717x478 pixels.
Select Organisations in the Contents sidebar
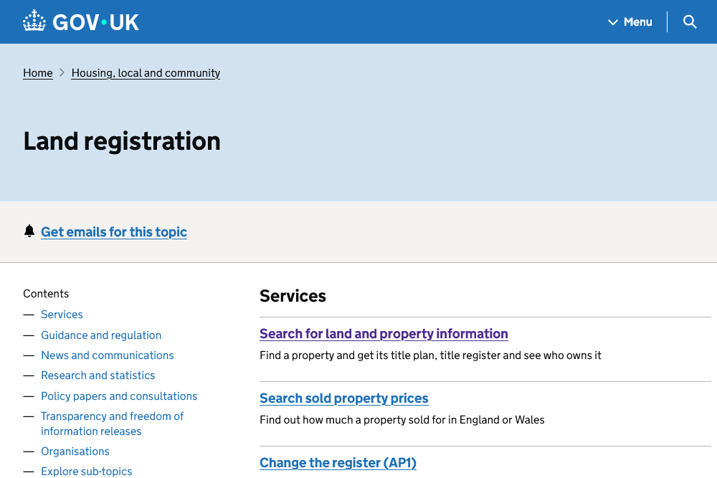tap(75, 451)
